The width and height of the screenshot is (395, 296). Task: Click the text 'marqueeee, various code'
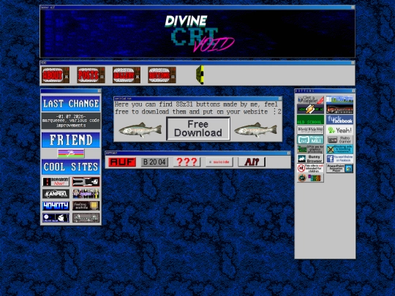tap(71, 121)
